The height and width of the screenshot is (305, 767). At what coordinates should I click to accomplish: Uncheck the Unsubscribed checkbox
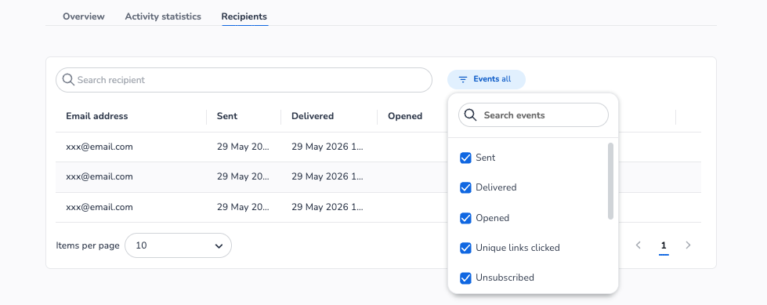(465, 278)
